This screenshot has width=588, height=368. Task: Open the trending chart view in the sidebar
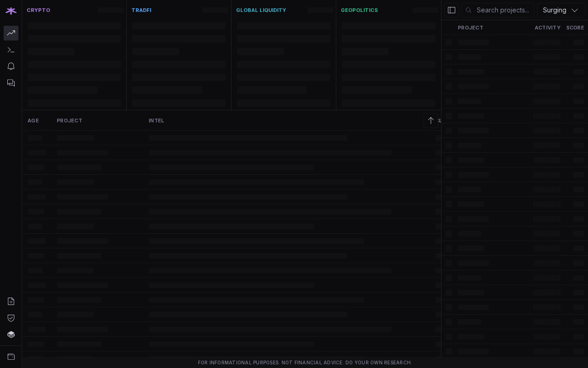point(11,33)
